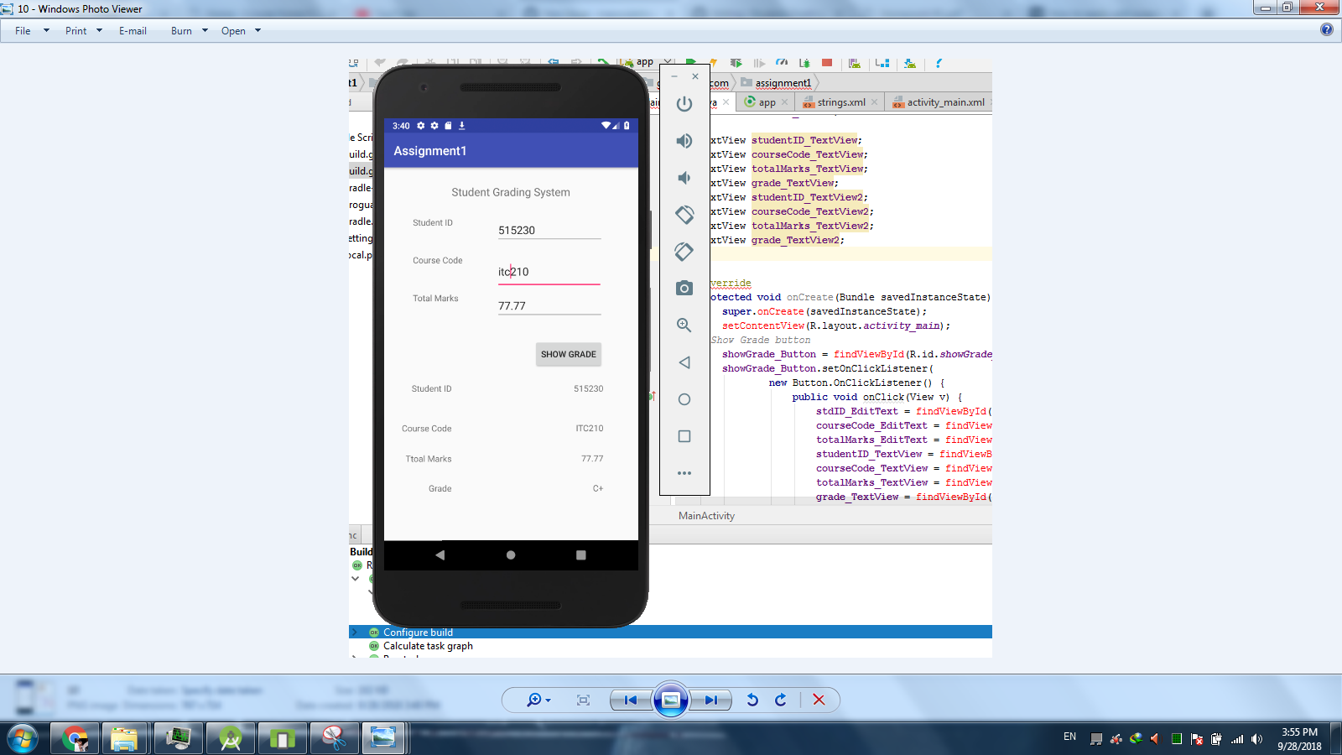Increase emulator volume with volume-up icon

684,141
